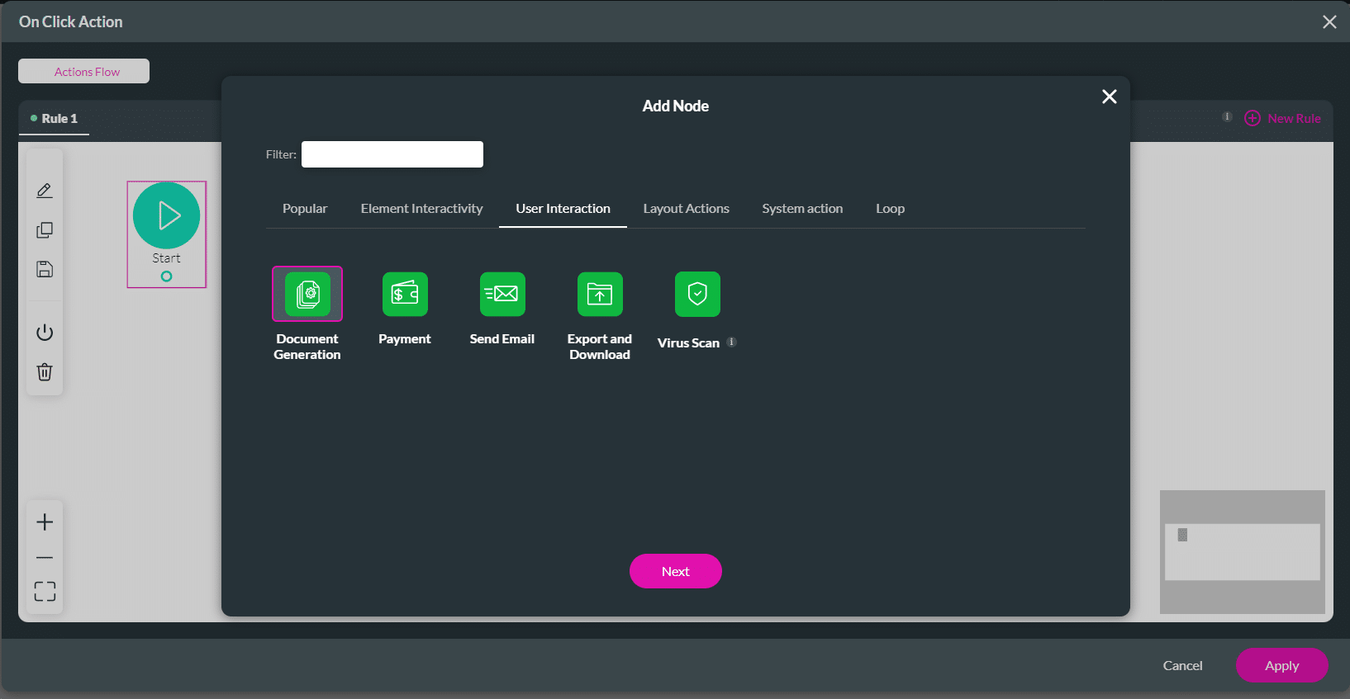Click the power icon in left toolbar
This screenshot has height=699, width=1350.
tap(45, 333)
